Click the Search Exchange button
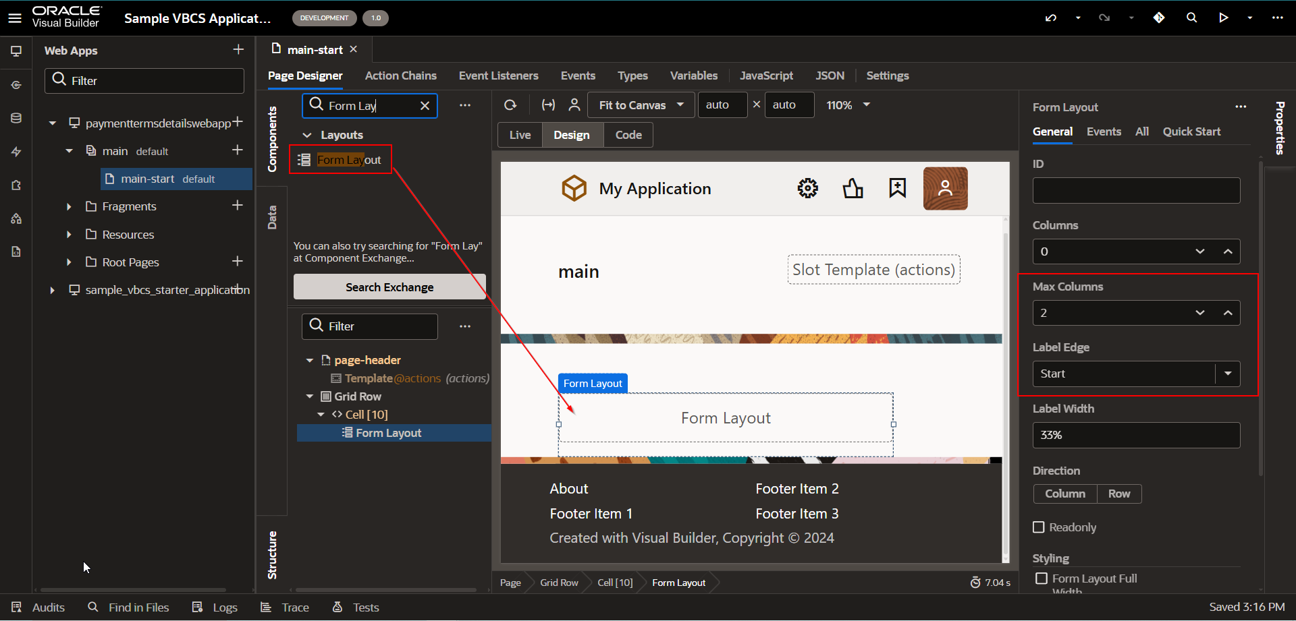The image size is (1296, 621). click(x=389, y=287)
